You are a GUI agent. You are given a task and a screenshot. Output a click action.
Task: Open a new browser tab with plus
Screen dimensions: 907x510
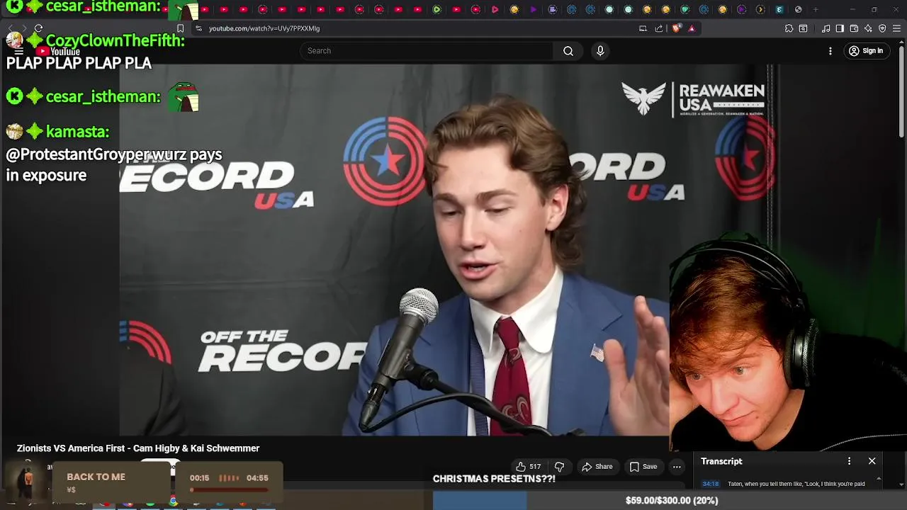click(816, 9)
